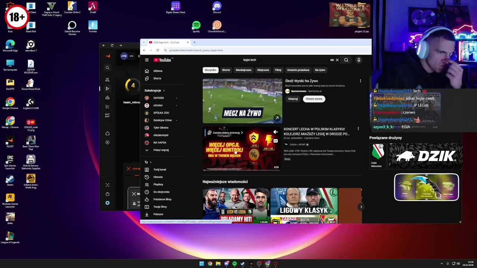Screen dimensions: 477x268
Task: Open options menu for Koncert Lecha video
Action: [x=358, y=129]
